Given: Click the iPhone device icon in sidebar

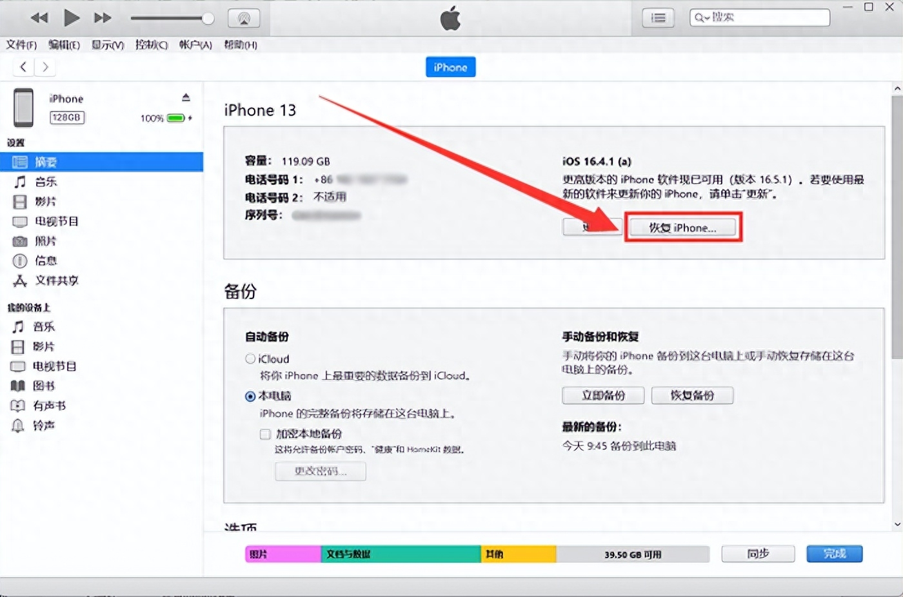Looking at the screenshot, I should point(24,108).
